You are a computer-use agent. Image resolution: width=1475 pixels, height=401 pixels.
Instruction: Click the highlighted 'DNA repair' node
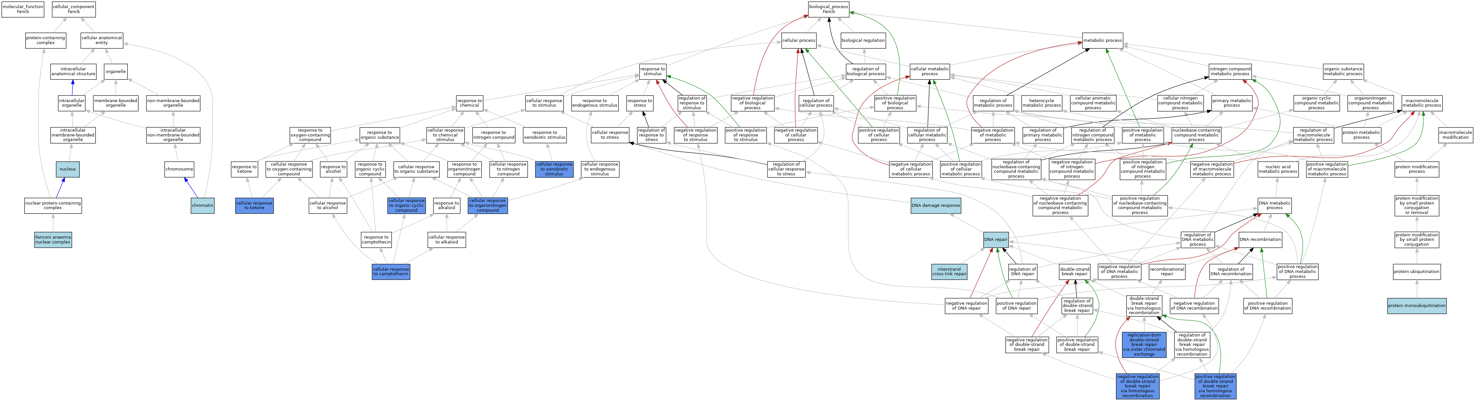tap(996, 240)
